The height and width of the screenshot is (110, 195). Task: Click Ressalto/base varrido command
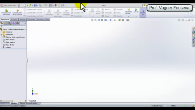pos(33,9)
